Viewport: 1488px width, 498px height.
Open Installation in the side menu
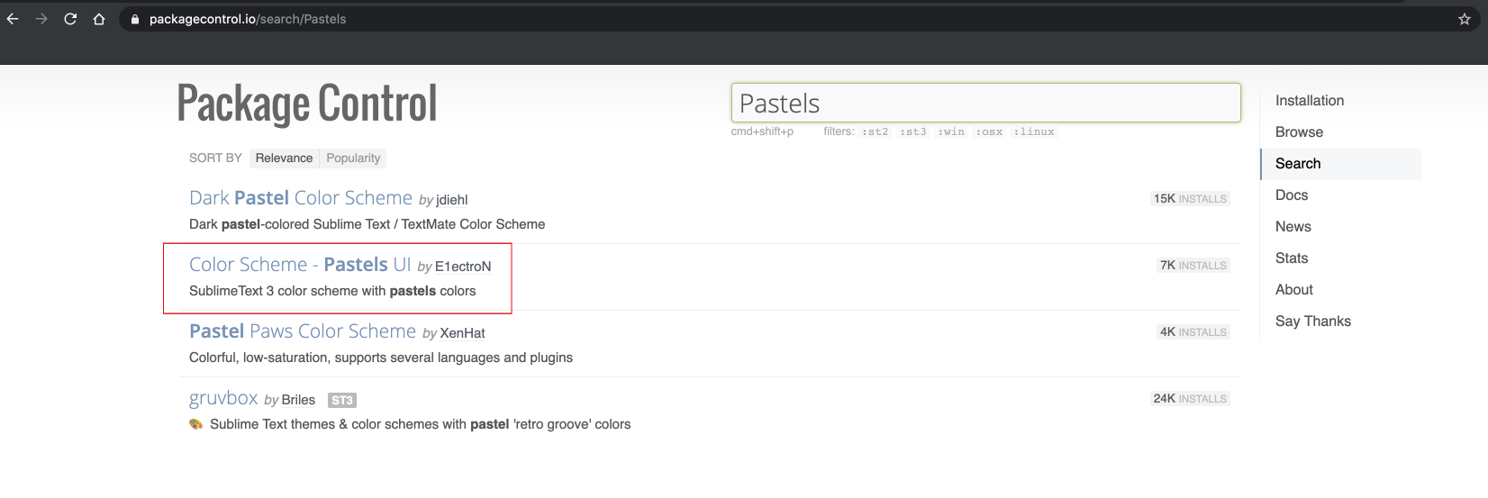coord(1310,101)
